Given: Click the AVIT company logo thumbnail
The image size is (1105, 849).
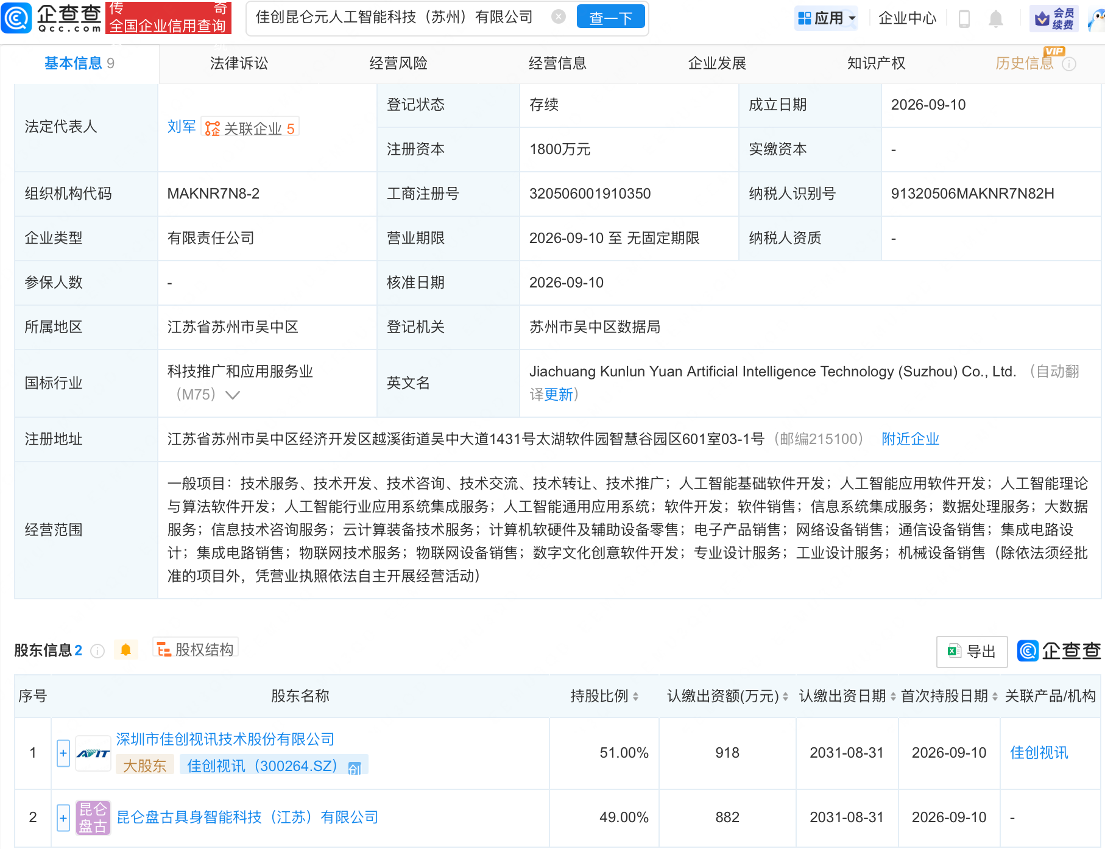Looking at the screenshot, I should pyautogui.click(x=93, y=753).
